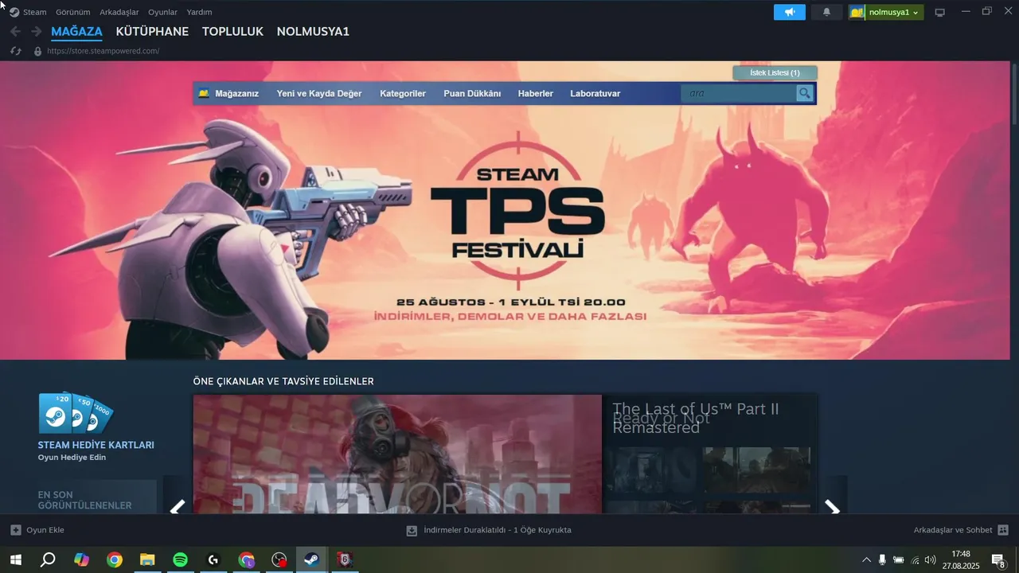Click the downloads icon in the bottom bar
1019x573 pixels.
[x=412, y=530]
